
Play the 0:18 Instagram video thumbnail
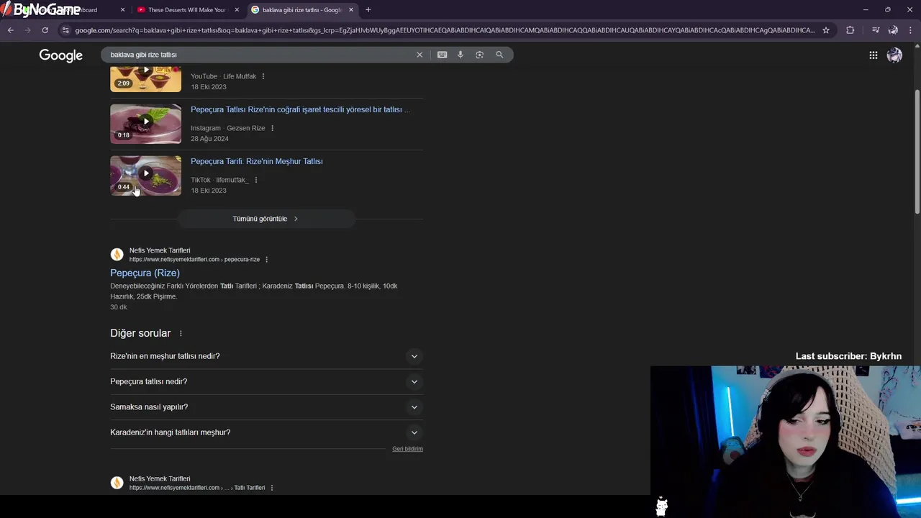click(145, 124)
